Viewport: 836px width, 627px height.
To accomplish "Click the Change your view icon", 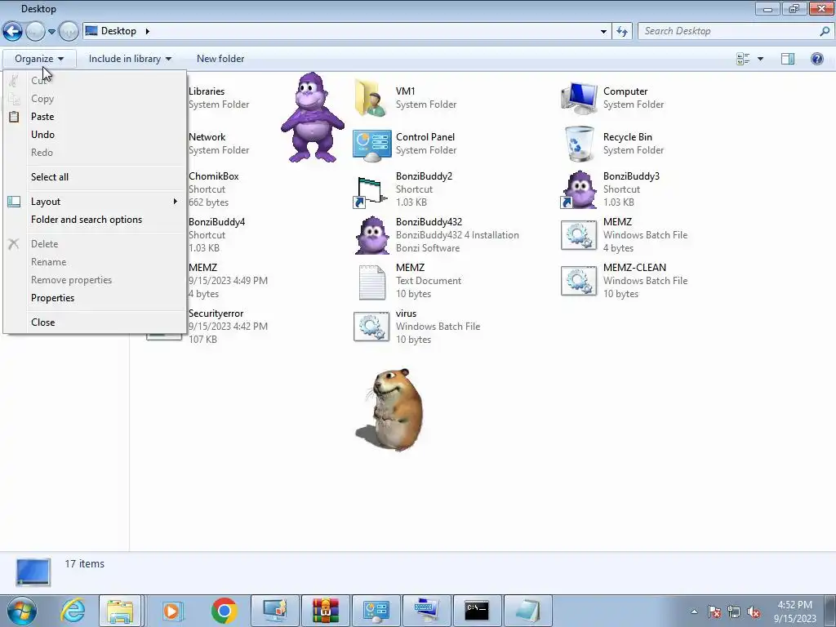I will tap(743, 59).
